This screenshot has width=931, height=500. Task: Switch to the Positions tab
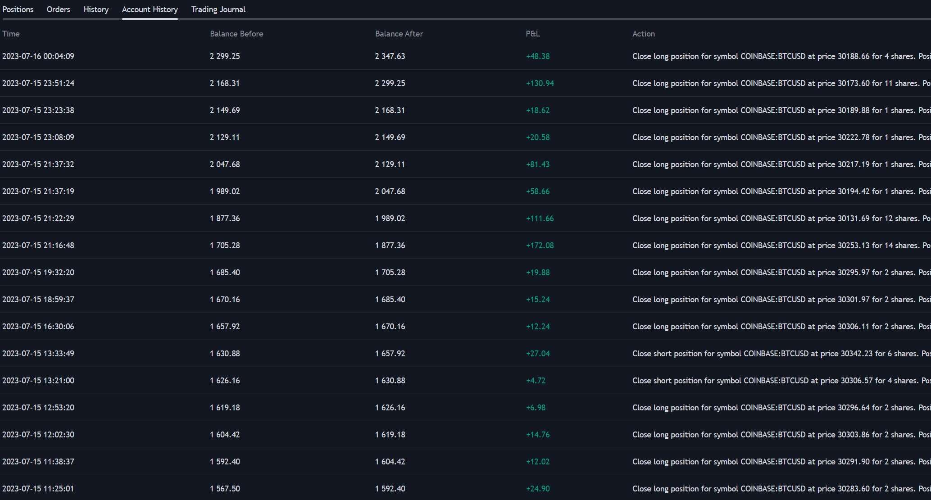click(x=18, y=9)
